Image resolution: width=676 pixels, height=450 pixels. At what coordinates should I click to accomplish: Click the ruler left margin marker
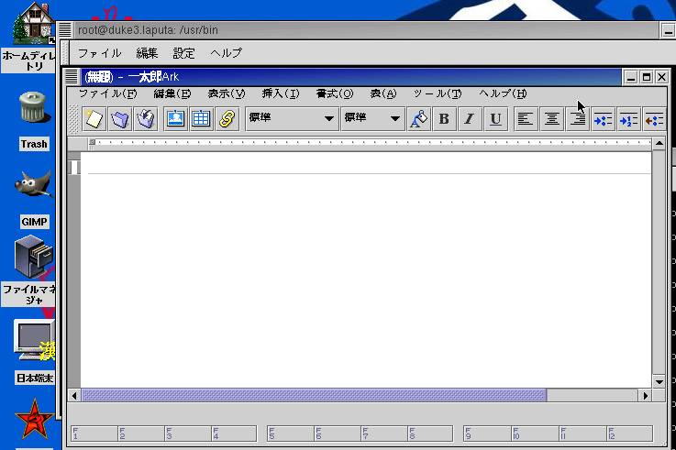[x=92, y=143]
